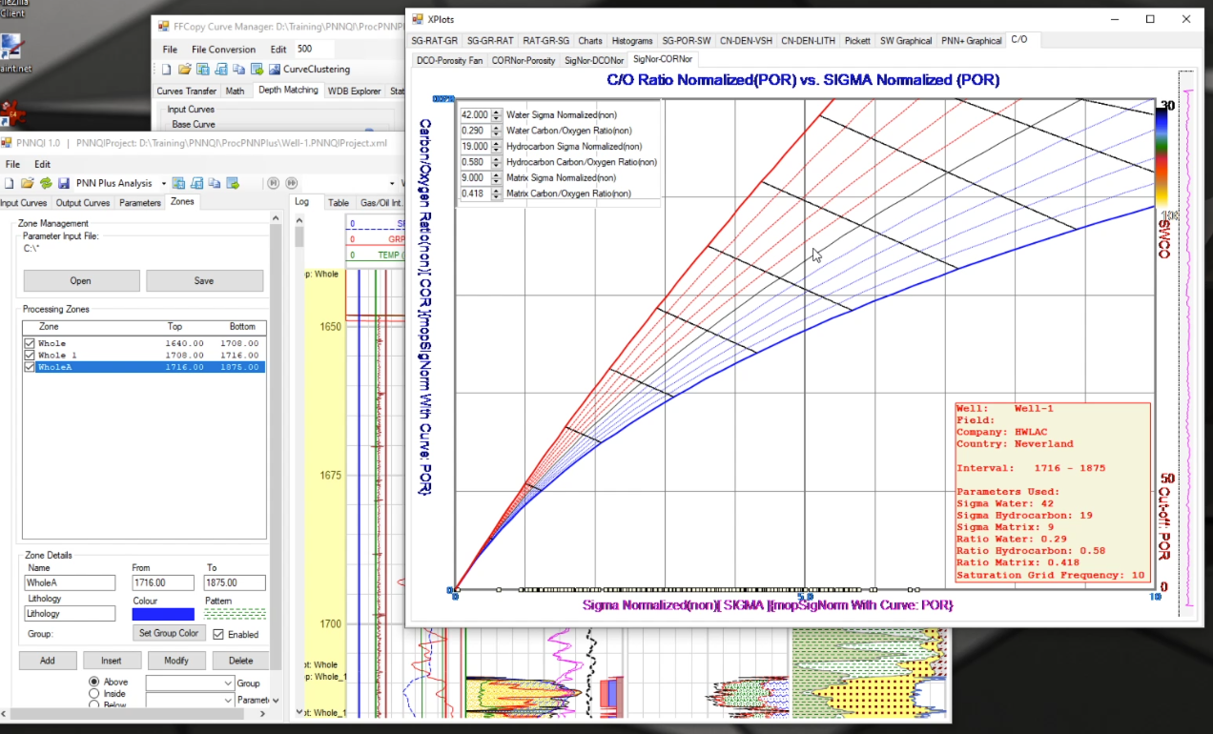Image resolution: width=1213 pixels, height=734 pixels.
Task: Click stepper for Water Carbon/Oxygen Ratio value
Action: [x=496, y=131]
